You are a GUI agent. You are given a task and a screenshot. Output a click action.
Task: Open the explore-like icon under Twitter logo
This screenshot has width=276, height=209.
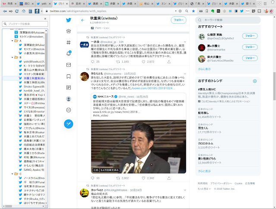tap(69, 31)
